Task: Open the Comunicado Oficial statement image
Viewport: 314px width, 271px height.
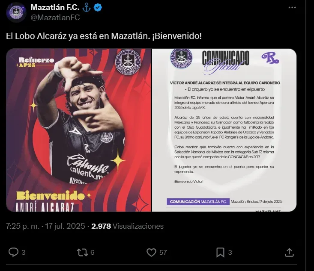Action: pyautogui.click(x=224, y=130)
